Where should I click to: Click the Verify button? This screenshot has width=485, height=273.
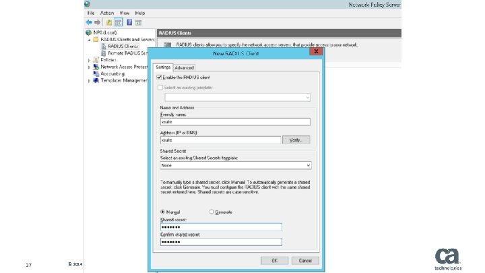296,140
